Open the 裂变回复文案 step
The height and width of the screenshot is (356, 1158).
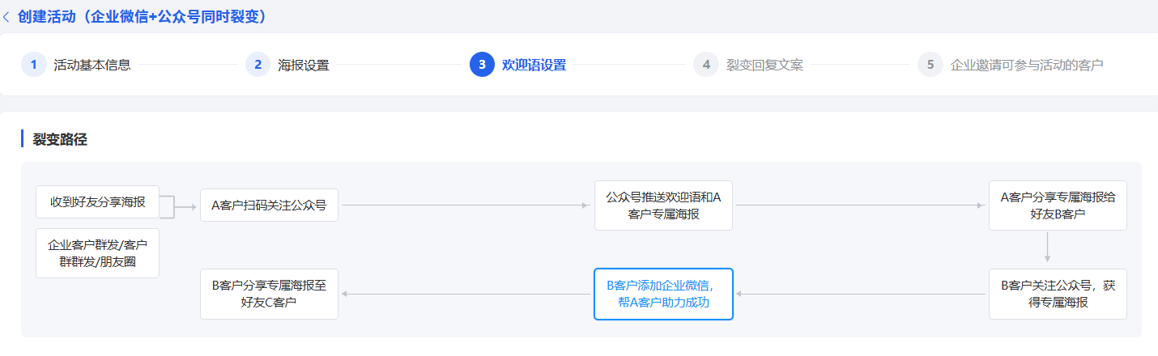coord(765,66)
